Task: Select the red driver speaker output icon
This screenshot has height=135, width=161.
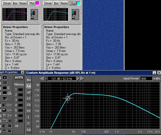Action: (7, 105)
